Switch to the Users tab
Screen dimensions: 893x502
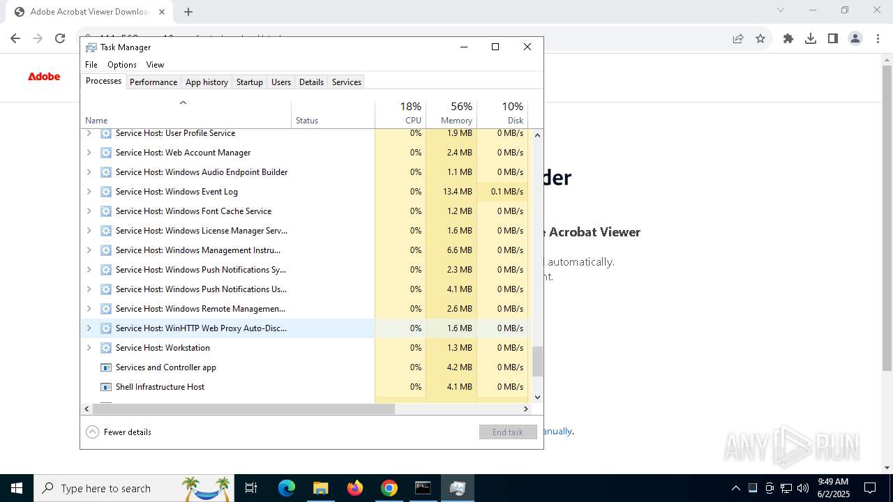click(x=281, y=82)
